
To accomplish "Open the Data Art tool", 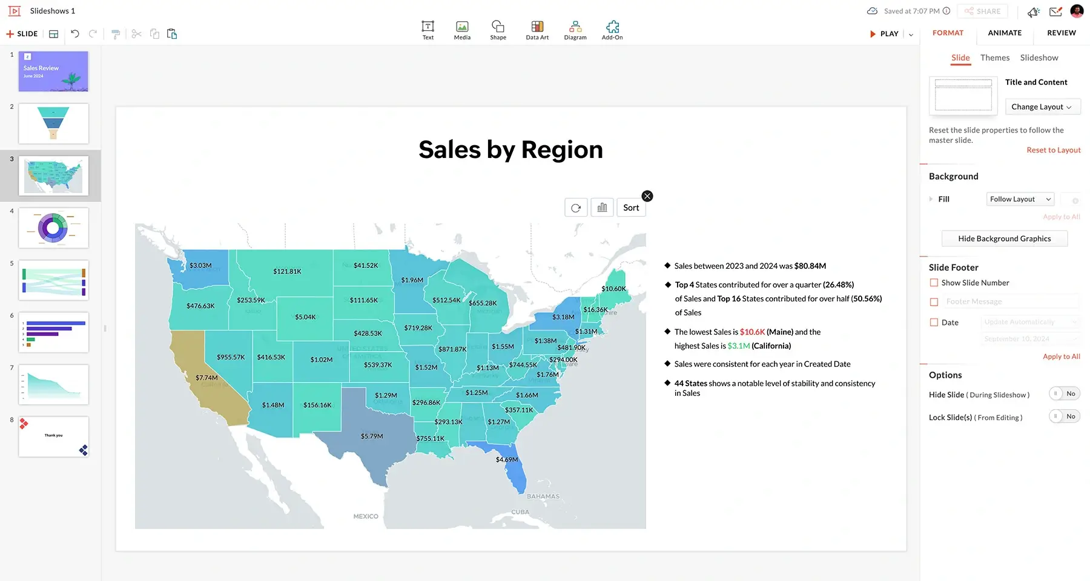I will [x=537, y=30].
